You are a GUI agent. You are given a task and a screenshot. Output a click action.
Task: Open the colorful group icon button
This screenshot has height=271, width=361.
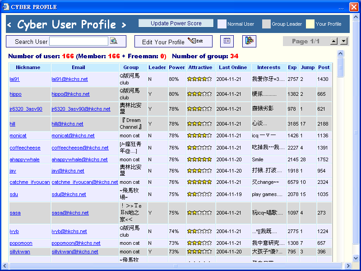pyautogui.click(x=249, y=41)
